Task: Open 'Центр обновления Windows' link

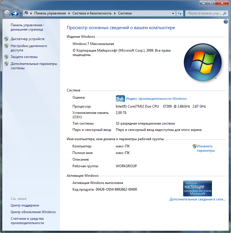Action: [x=33, y=212]
